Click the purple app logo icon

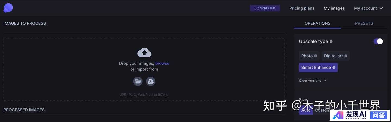click(x=8, y=8)
